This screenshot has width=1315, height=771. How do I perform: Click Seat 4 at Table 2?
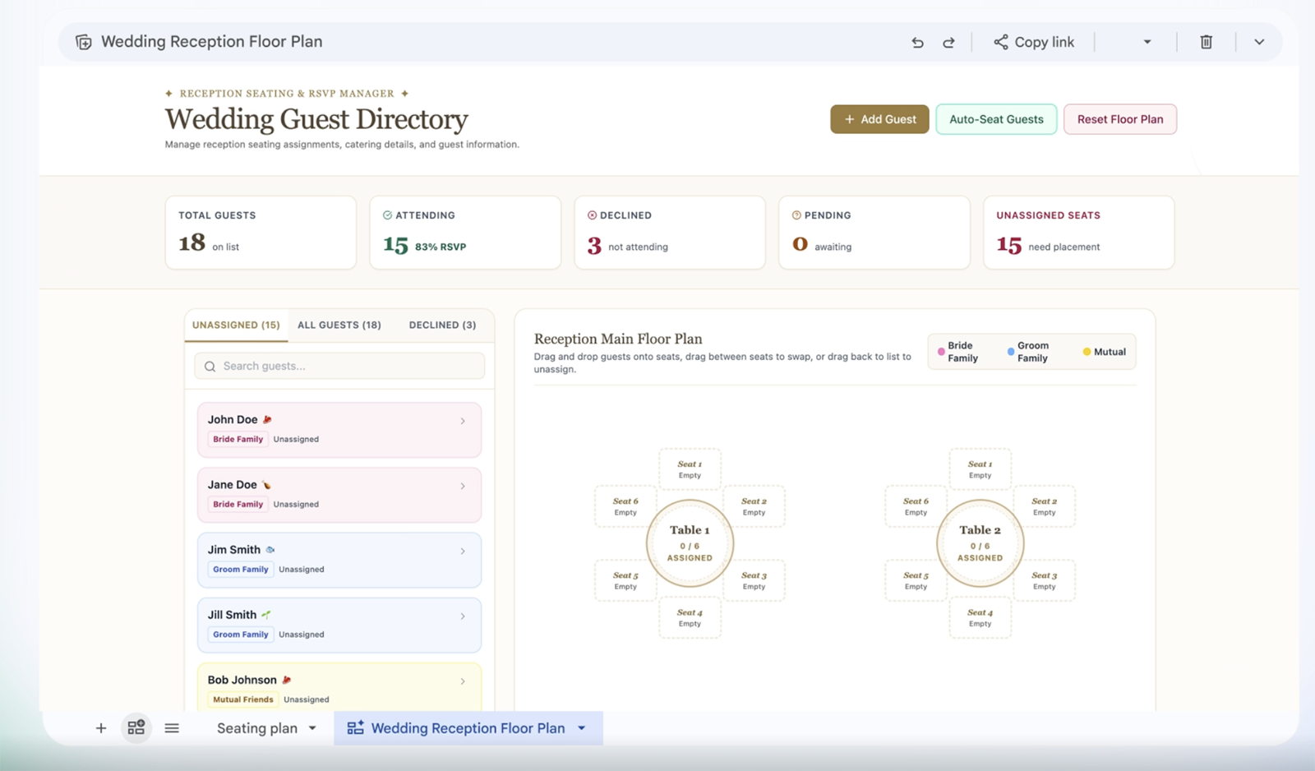pyautogui.click(x=980, y=617)
